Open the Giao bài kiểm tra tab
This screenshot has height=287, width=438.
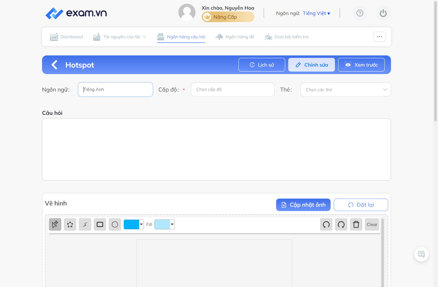pyautogui.click(x=286, y=37)
